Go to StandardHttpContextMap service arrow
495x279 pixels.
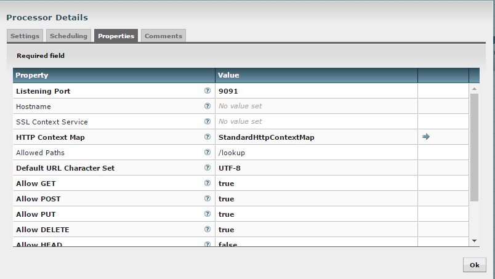point(425,137)
